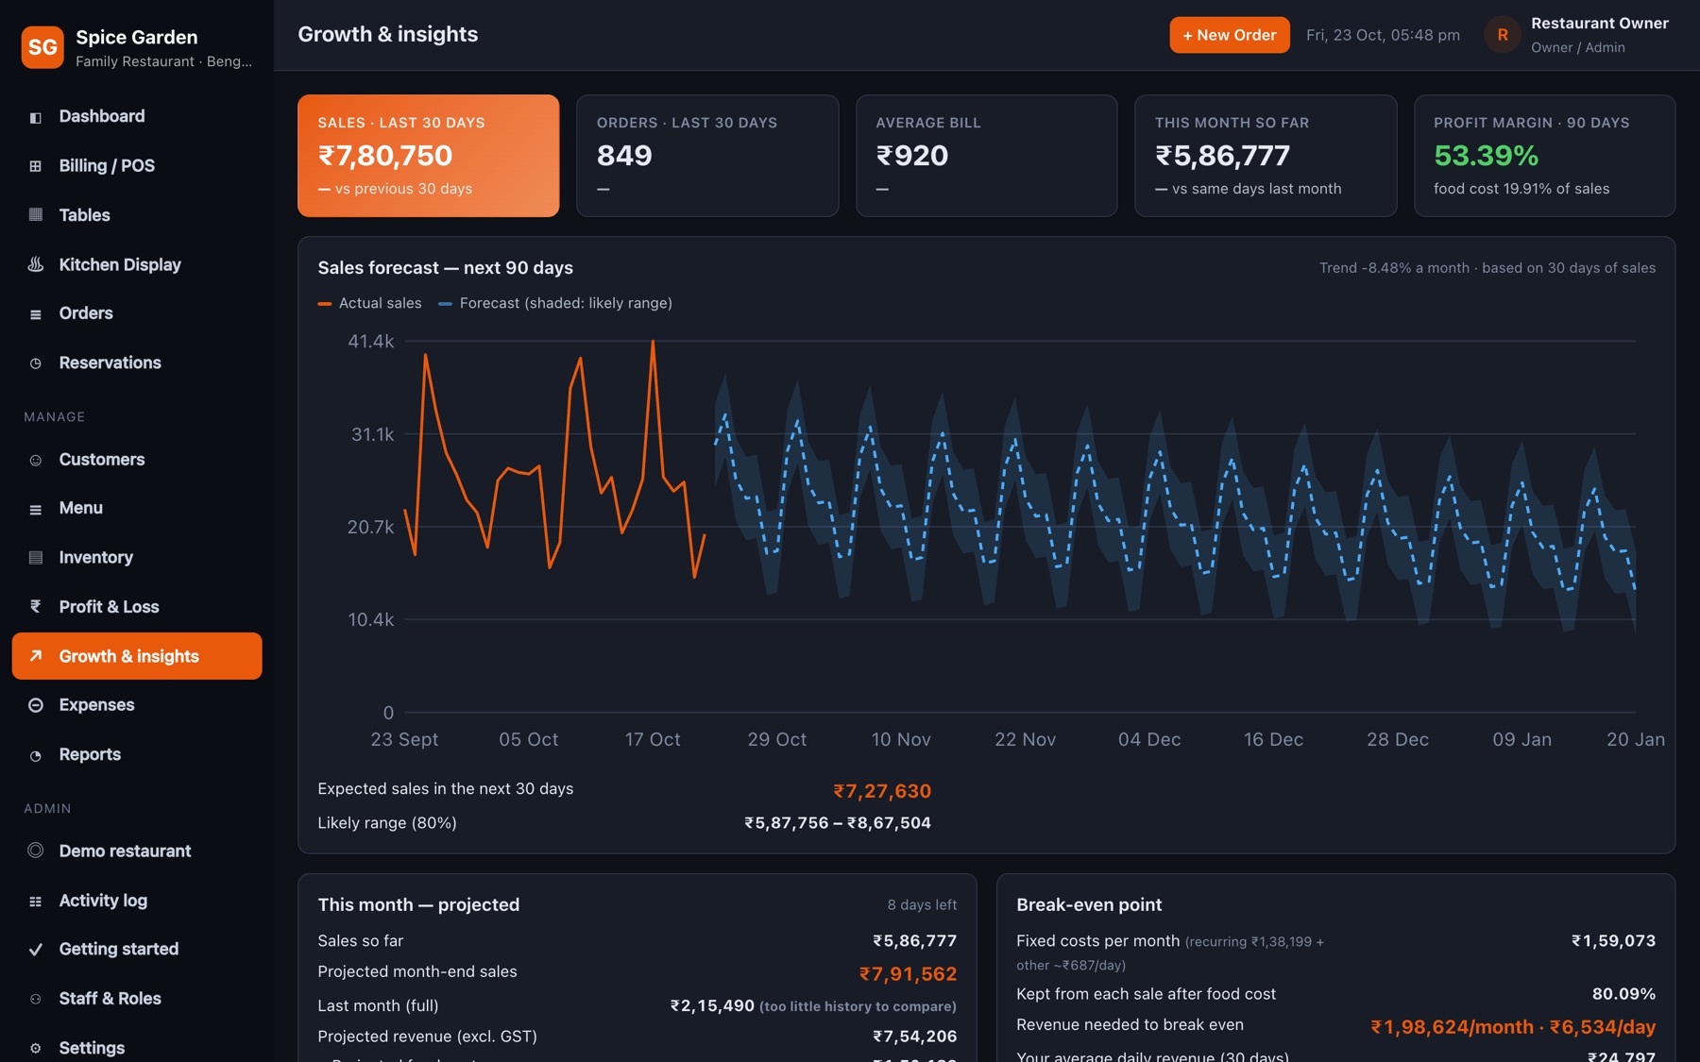1700x1062 pixels.
Task: Click the Actual sales legend swatch
Action: tap(325, 304)
